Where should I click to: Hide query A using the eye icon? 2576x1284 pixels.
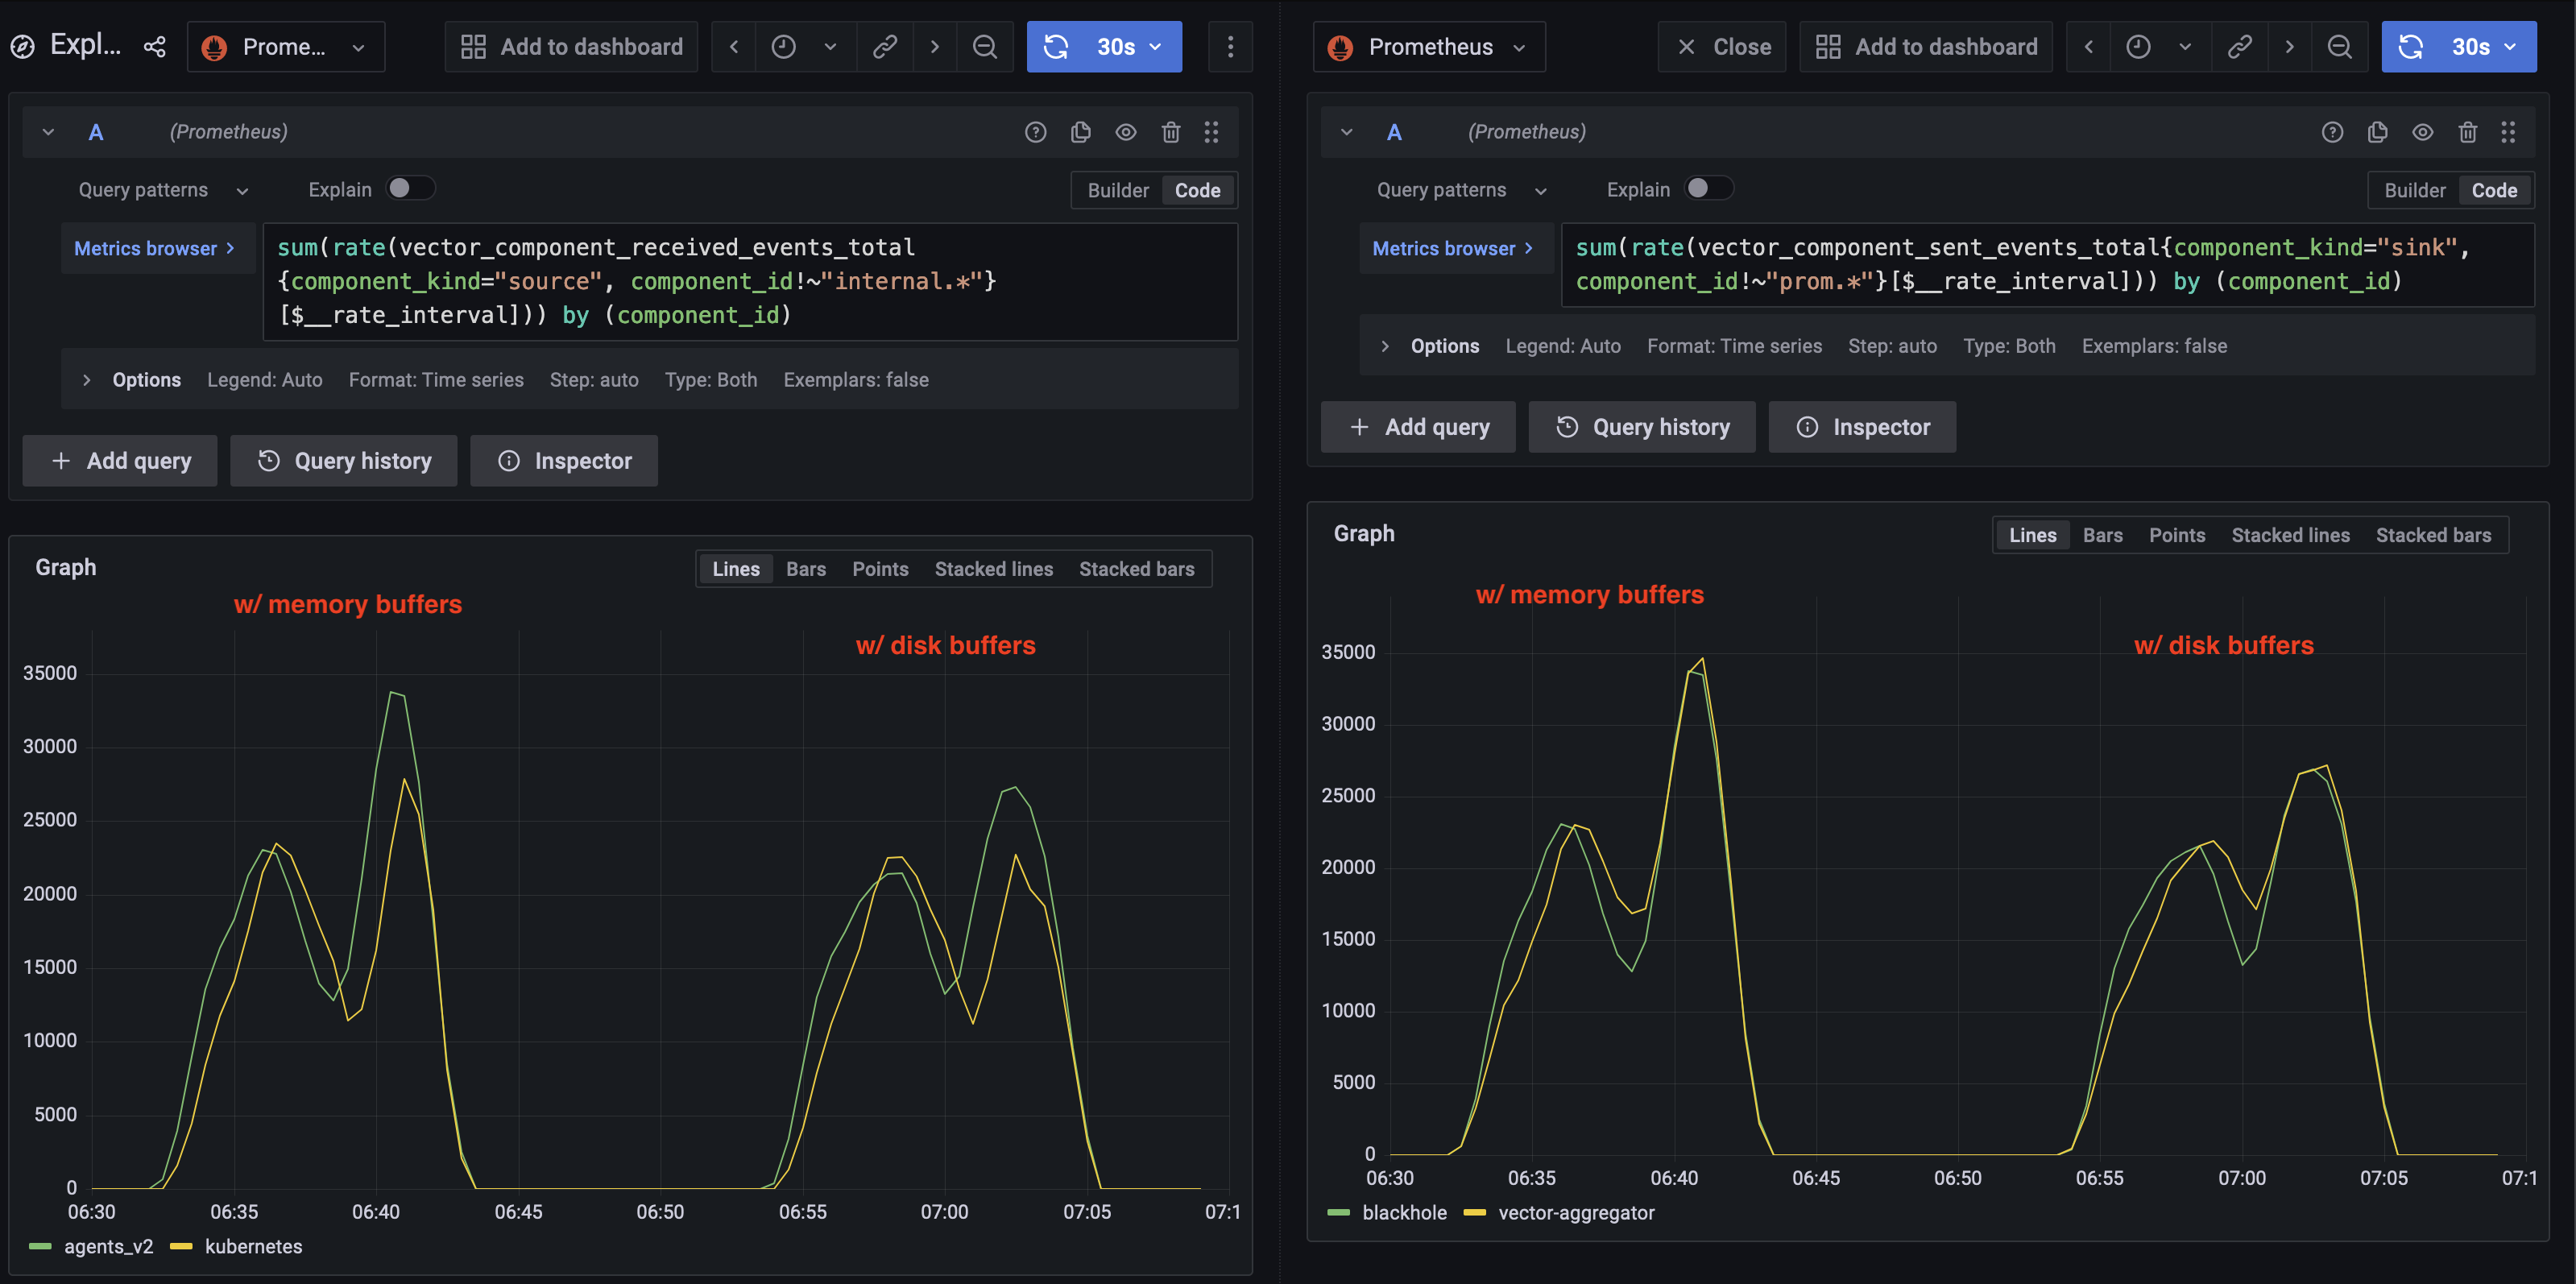(1126, 131)
